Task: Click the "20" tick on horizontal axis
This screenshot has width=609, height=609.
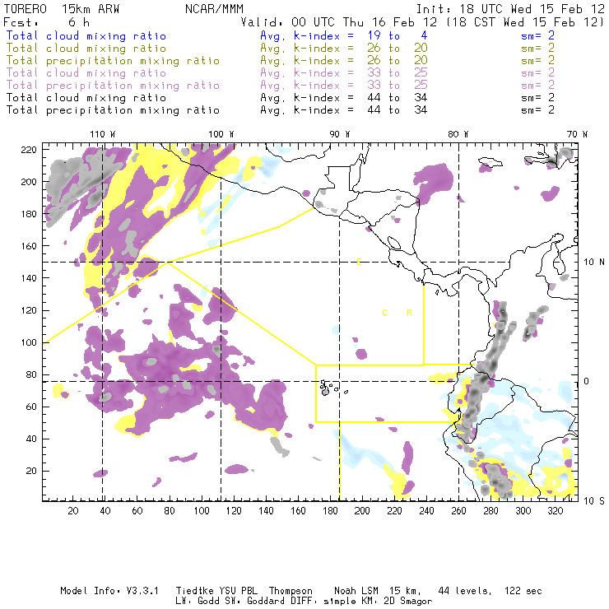Action: click(73, 511)
